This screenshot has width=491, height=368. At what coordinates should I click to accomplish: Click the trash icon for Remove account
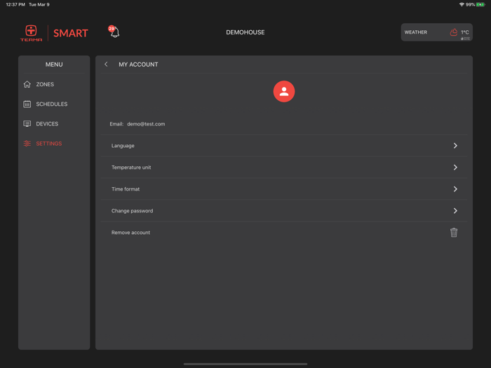coord(453,232)
